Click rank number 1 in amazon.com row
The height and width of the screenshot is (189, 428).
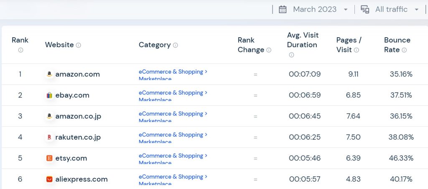click(20, 74)
